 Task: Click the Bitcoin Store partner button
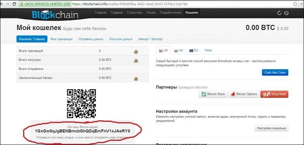(x=213, y=94)
